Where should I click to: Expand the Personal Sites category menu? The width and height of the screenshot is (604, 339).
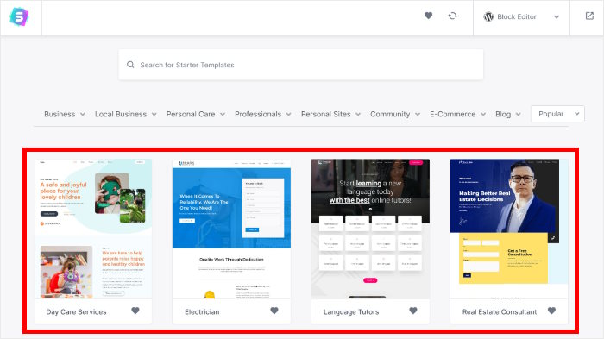(x=330, y=114)
